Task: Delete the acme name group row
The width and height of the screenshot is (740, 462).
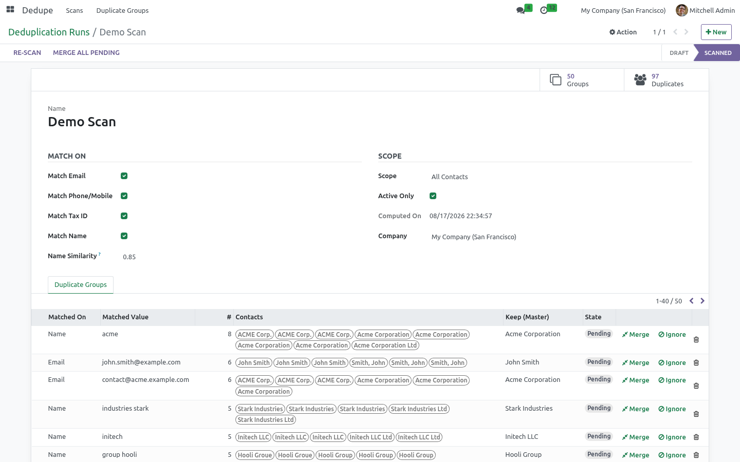Action: click(696, 339)
